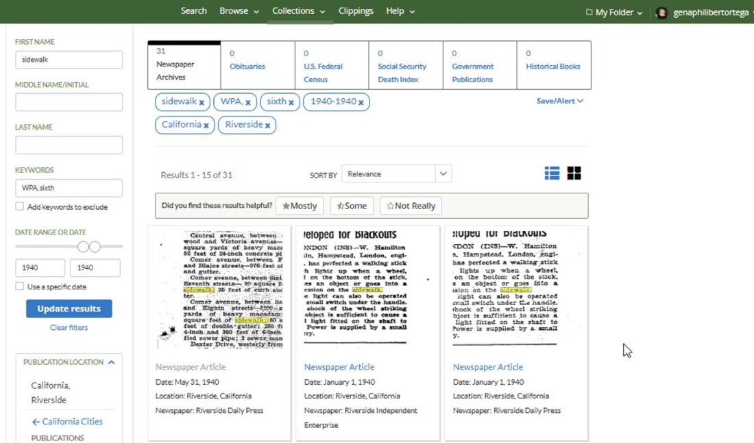This screenshot has height=443, width=754.
Task: Open Riverside Daily Press blackouts article thumbnail
Action: click(x=516, y=289)
